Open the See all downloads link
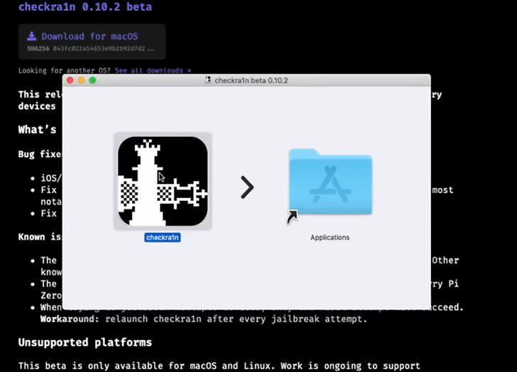The width and height of the screenshot is (517, 372). pyautogui.click(x=153, y=70)
